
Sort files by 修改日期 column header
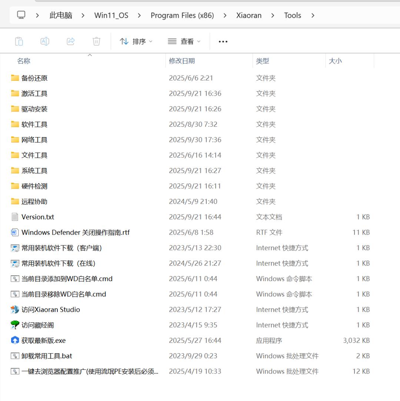coord(182,61)
